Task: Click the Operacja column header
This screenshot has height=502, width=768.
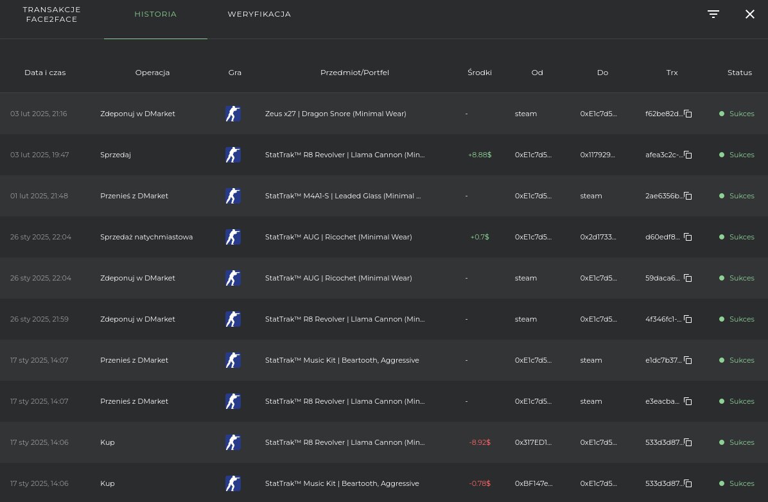Action: pos(152,73)
